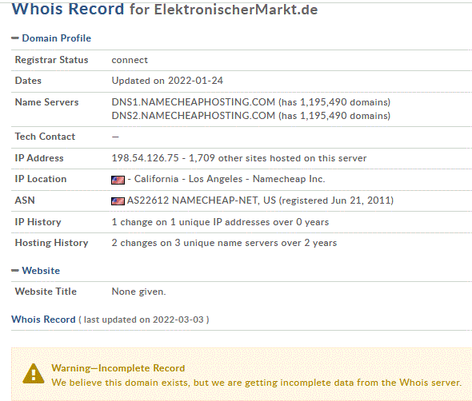Select DNS1.NAMECHEAPHOSTING.COM name server
Image resolution: width=472 pixels, height=401 pixels.
[x=194, y=102]
